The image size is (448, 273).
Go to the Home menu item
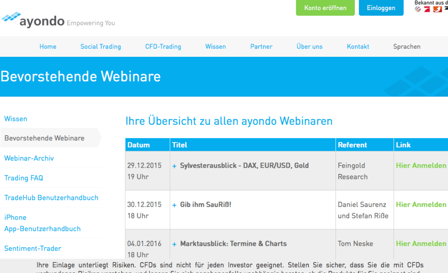click(x=48, y=46)
